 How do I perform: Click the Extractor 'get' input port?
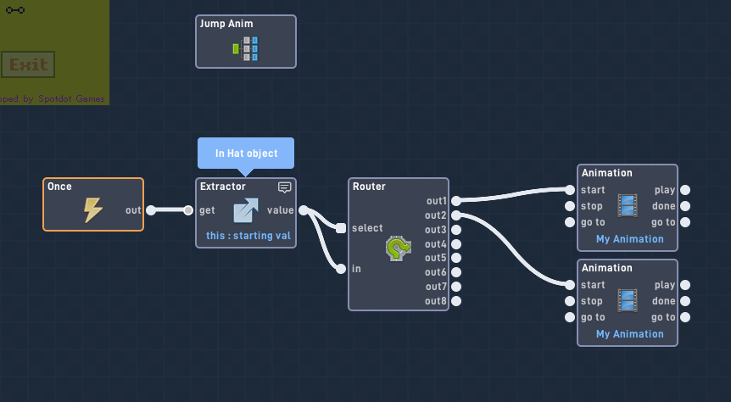pos(188,210)
